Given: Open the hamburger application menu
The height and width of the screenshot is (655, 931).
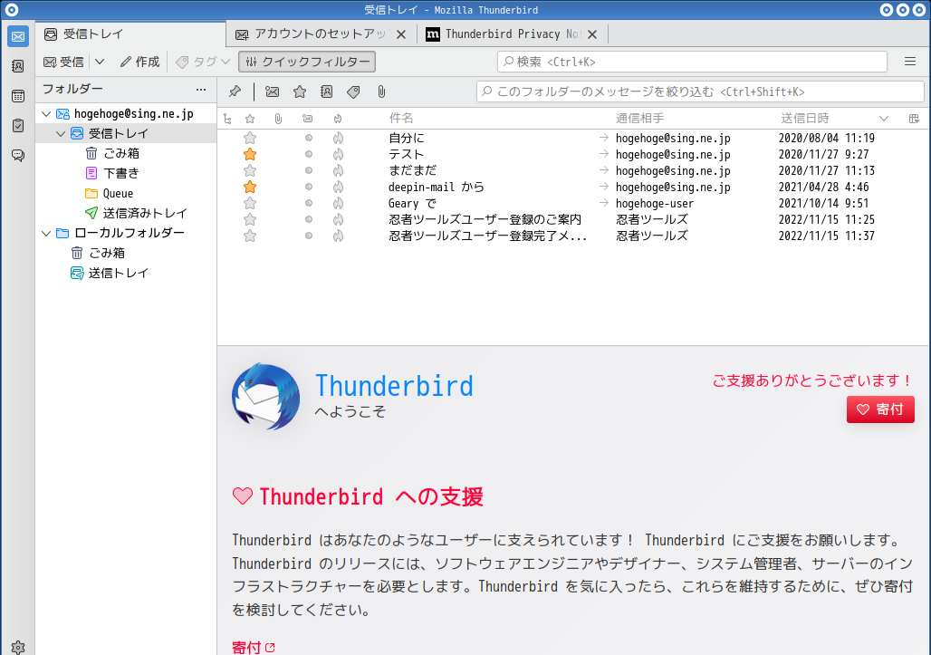Looking at the screenshot, I should [909, 62].
